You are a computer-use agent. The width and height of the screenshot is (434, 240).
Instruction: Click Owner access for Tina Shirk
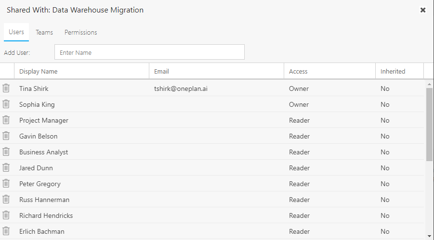point(329,88)
